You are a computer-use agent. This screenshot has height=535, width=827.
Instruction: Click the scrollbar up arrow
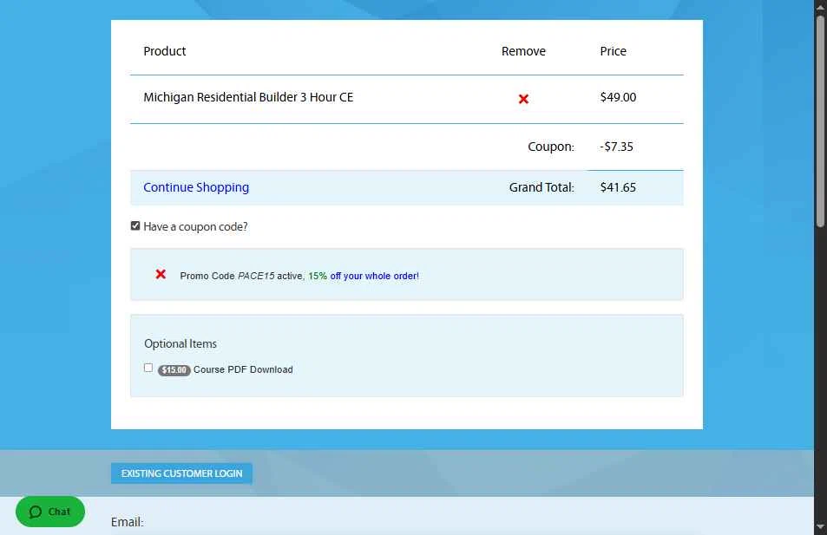click(820, 6)
